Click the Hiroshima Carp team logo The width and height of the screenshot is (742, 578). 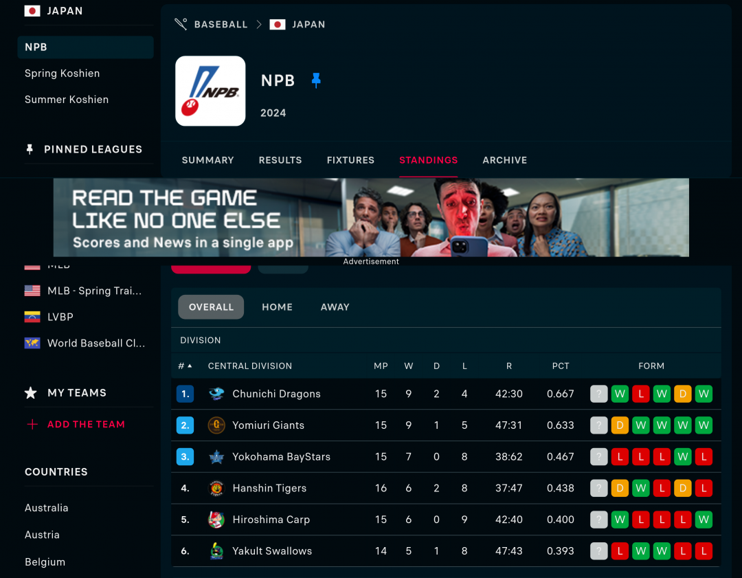(x=216, y=520)
